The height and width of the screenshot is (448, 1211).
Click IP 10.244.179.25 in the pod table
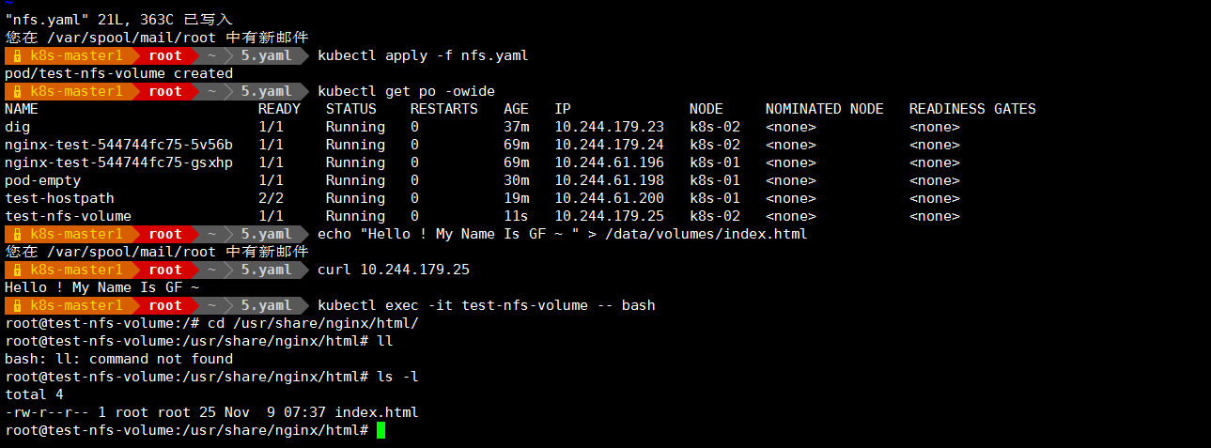609,216
